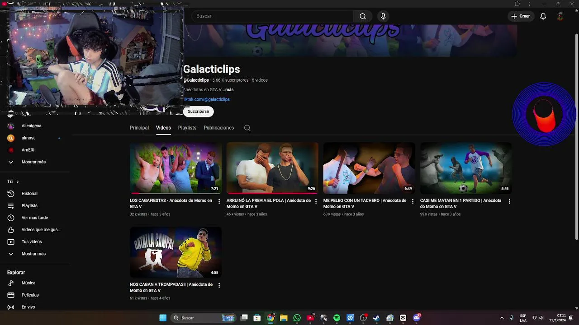
Task: Expand Mostrar más under Tus videos
Action: [34, 254]
